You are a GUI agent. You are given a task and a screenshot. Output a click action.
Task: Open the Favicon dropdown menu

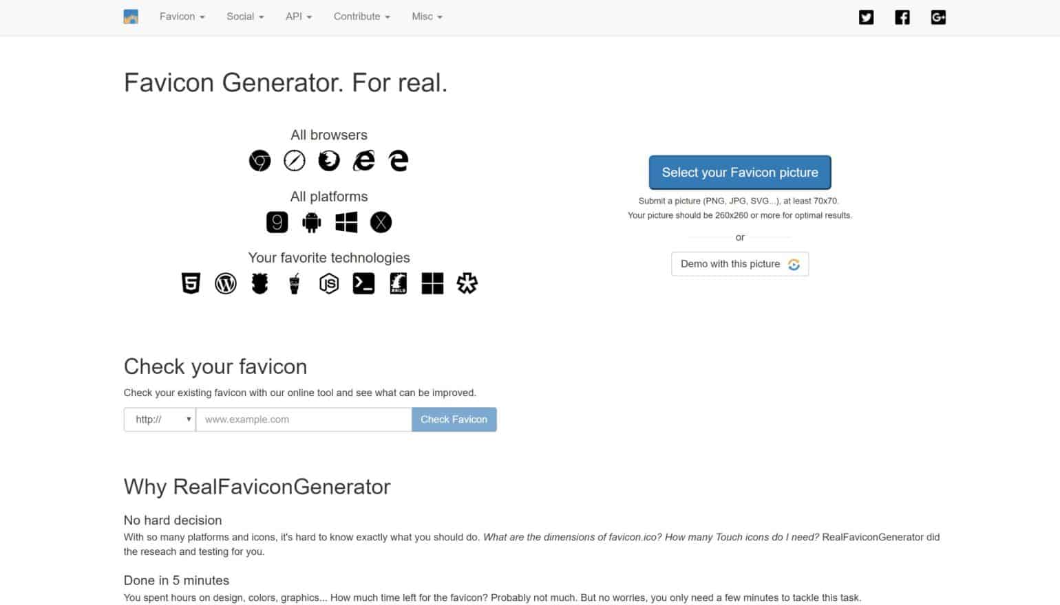182,16
